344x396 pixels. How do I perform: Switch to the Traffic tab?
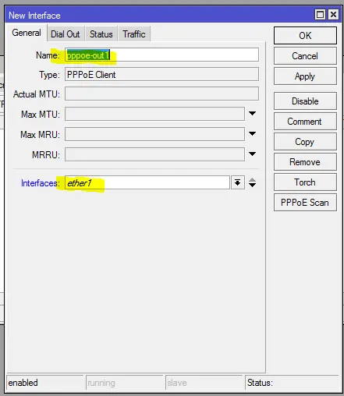coord(134,34)
